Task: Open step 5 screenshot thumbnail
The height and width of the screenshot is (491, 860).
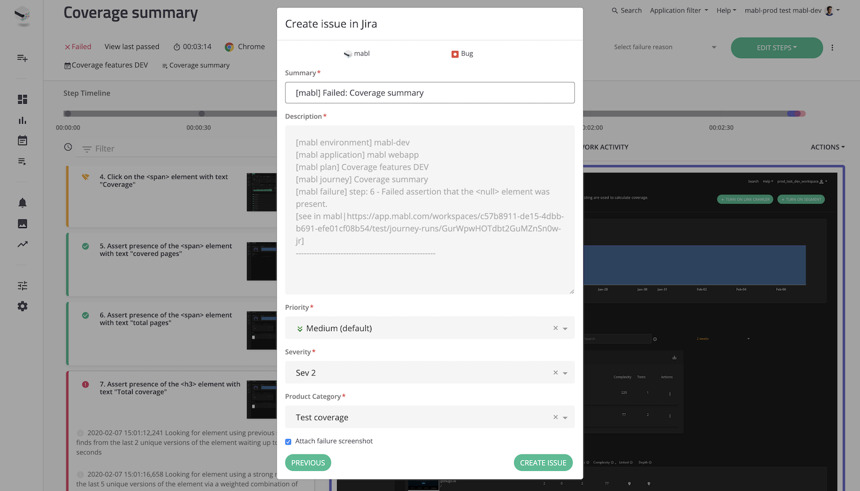Action: click(x=262, y=261)
